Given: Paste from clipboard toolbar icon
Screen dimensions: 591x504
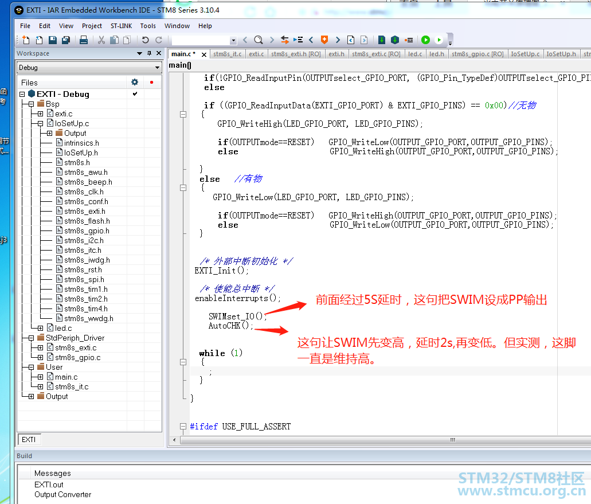Looking at the screenshot, I should tap(127, 40).
